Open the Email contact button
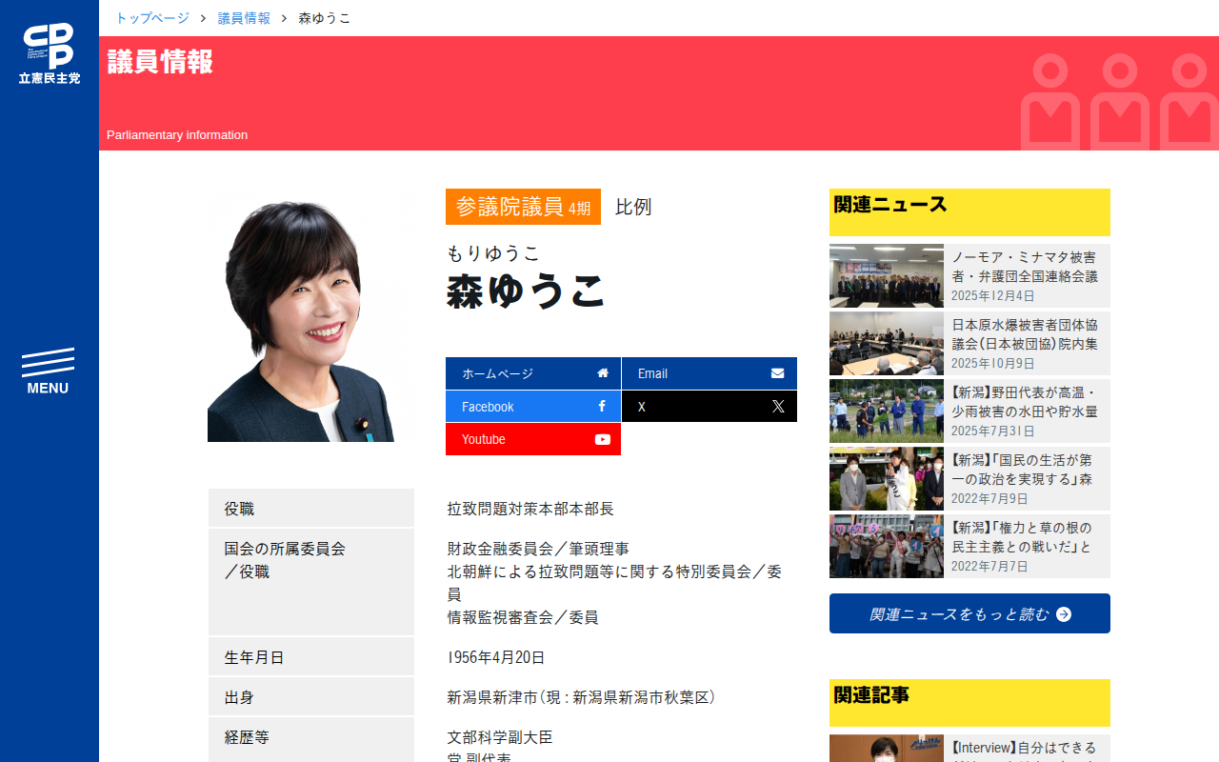 (x=709, y=373)
